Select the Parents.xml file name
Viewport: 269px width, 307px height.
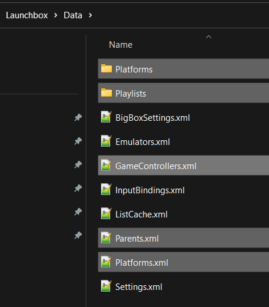pyautogui.click(x=137, y=239)
